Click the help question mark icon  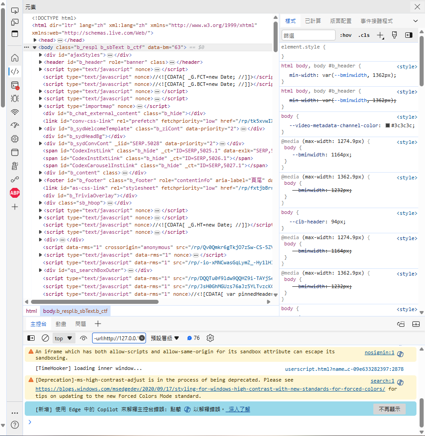[x=15, y=425]
